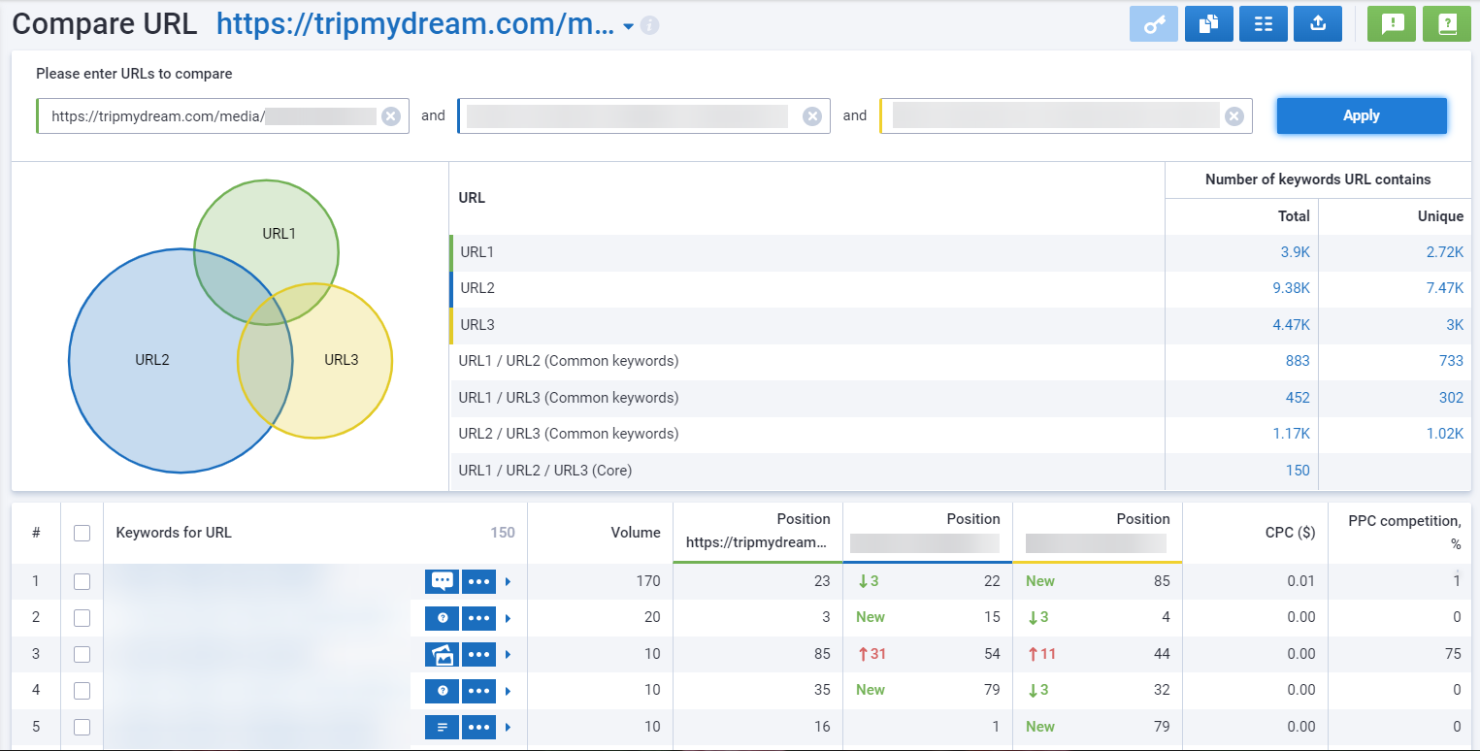Image resolution: width=1480 pixels, height=751 pixels.
Task: Expand row 2 using the small right arrow
Action: point(508,618)
